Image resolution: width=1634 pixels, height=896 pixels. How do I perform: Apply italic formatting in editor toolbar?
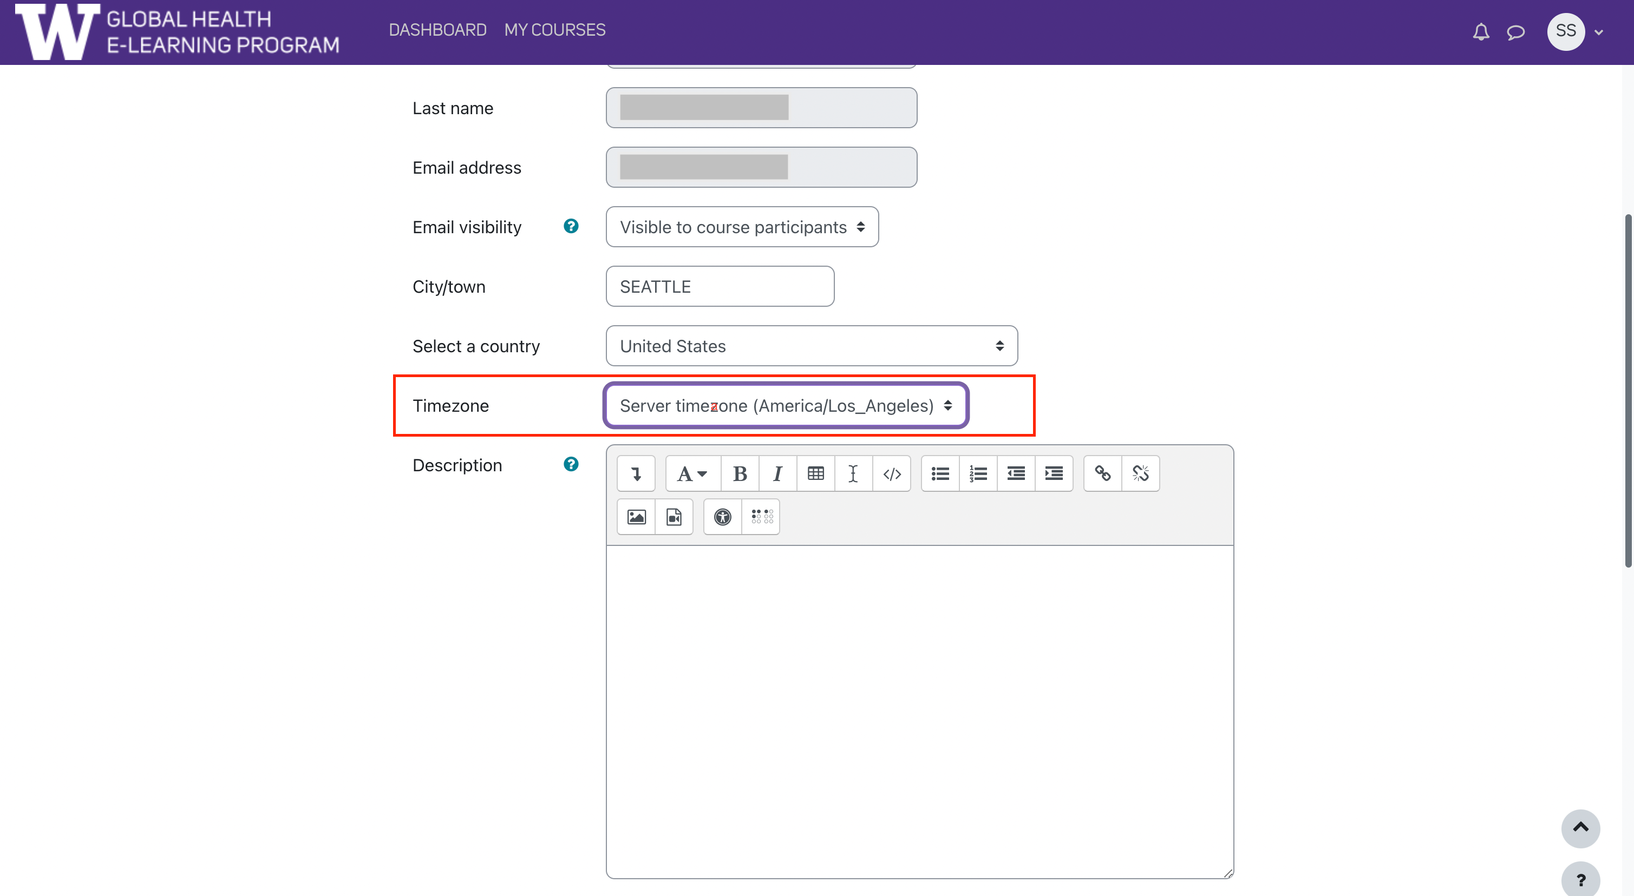coord(777,473)
